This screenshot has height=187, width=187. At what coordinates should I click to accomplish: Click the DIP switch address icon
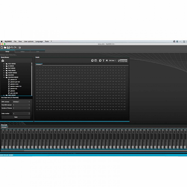click(123, 61)
